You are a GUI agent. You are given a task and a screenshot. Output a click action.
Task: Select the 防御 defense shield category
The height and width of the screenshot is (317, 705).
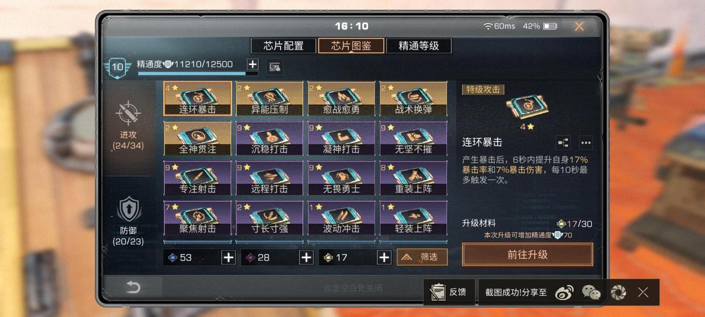pyautogui.click(x=129, y=210)
